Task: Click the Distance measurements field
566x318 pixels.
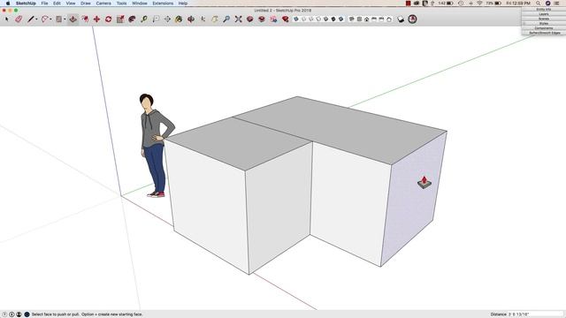Action: 536,314
